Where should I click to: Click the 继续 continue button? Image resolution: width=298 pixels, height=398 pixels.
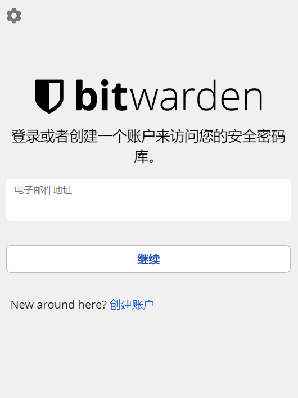[x=148, y=259]
